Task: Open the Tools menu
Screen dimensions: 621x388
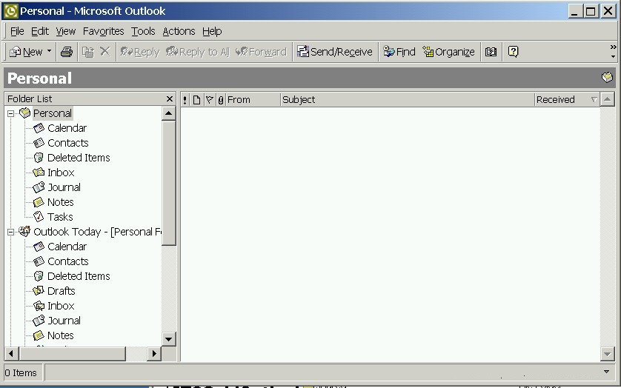Action: click(143, 31)
